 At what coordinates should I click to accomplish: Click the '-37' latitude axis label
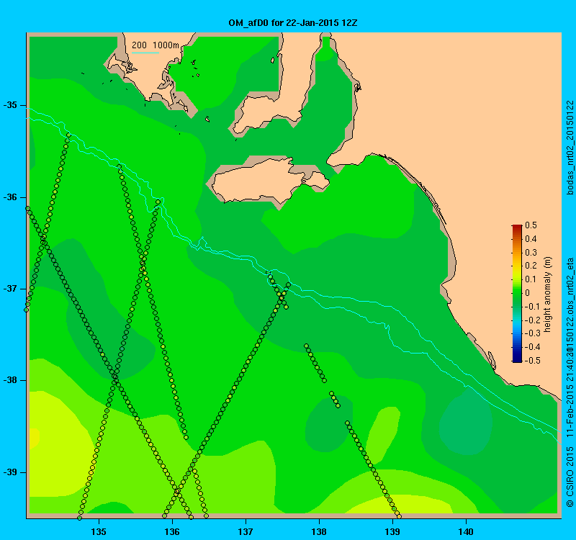[x=10, y=289]
